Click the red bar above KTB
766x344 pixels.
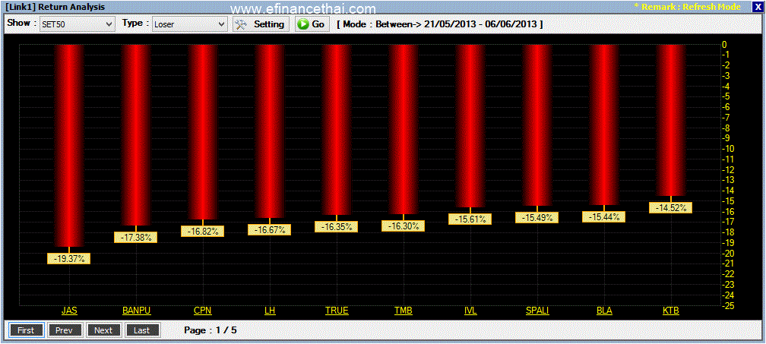point(671,120)
